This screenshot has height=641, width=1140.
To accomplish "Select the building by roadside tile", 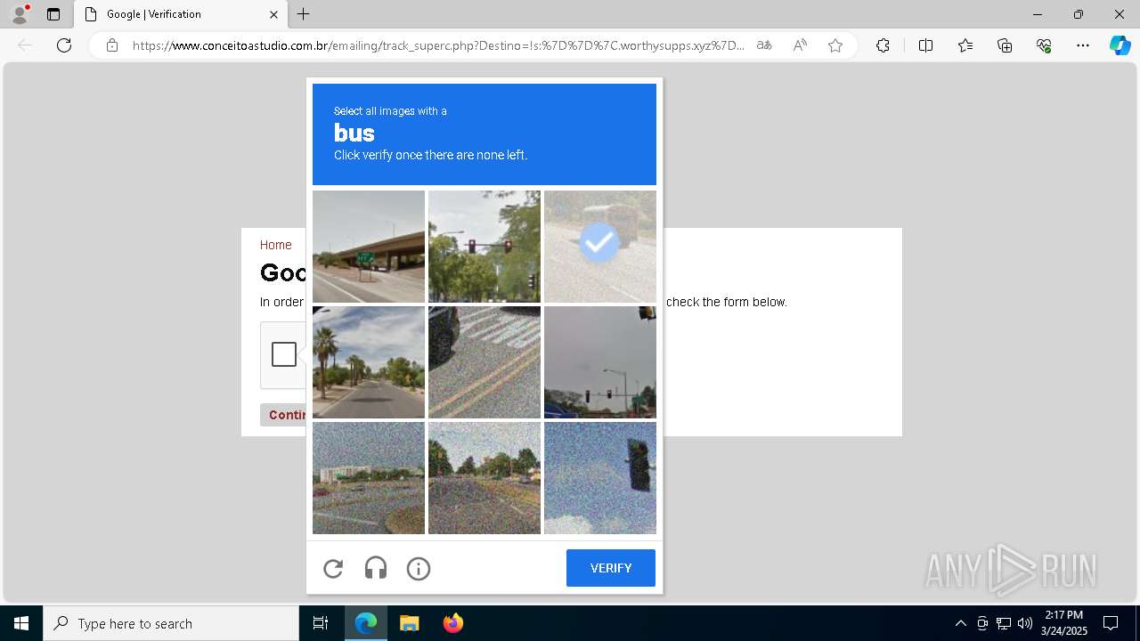I will click(369, 478).
